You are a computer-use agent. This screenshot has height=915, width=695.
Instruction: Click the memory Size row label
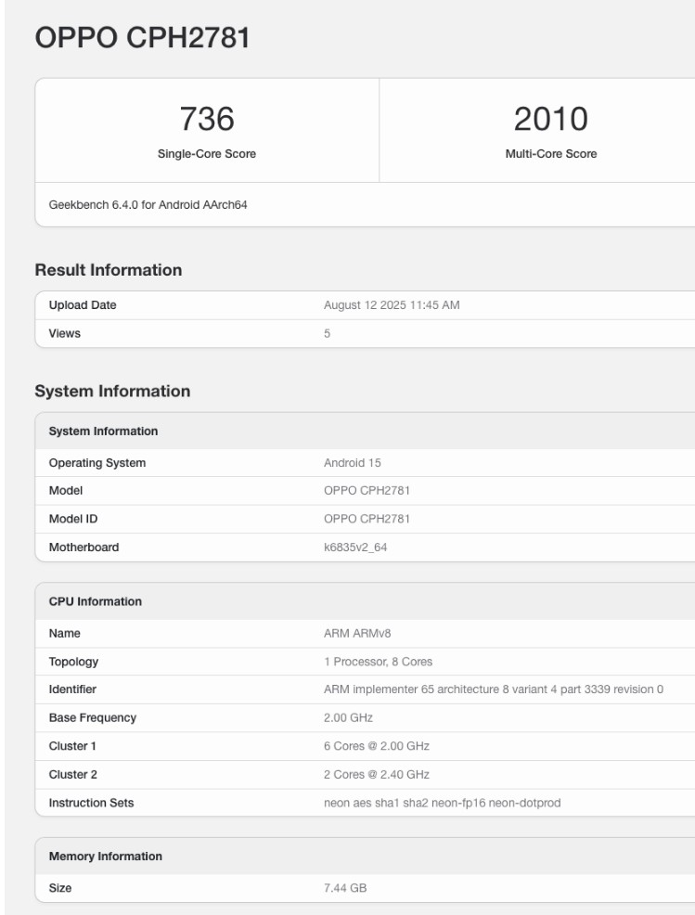coord(60,888)
